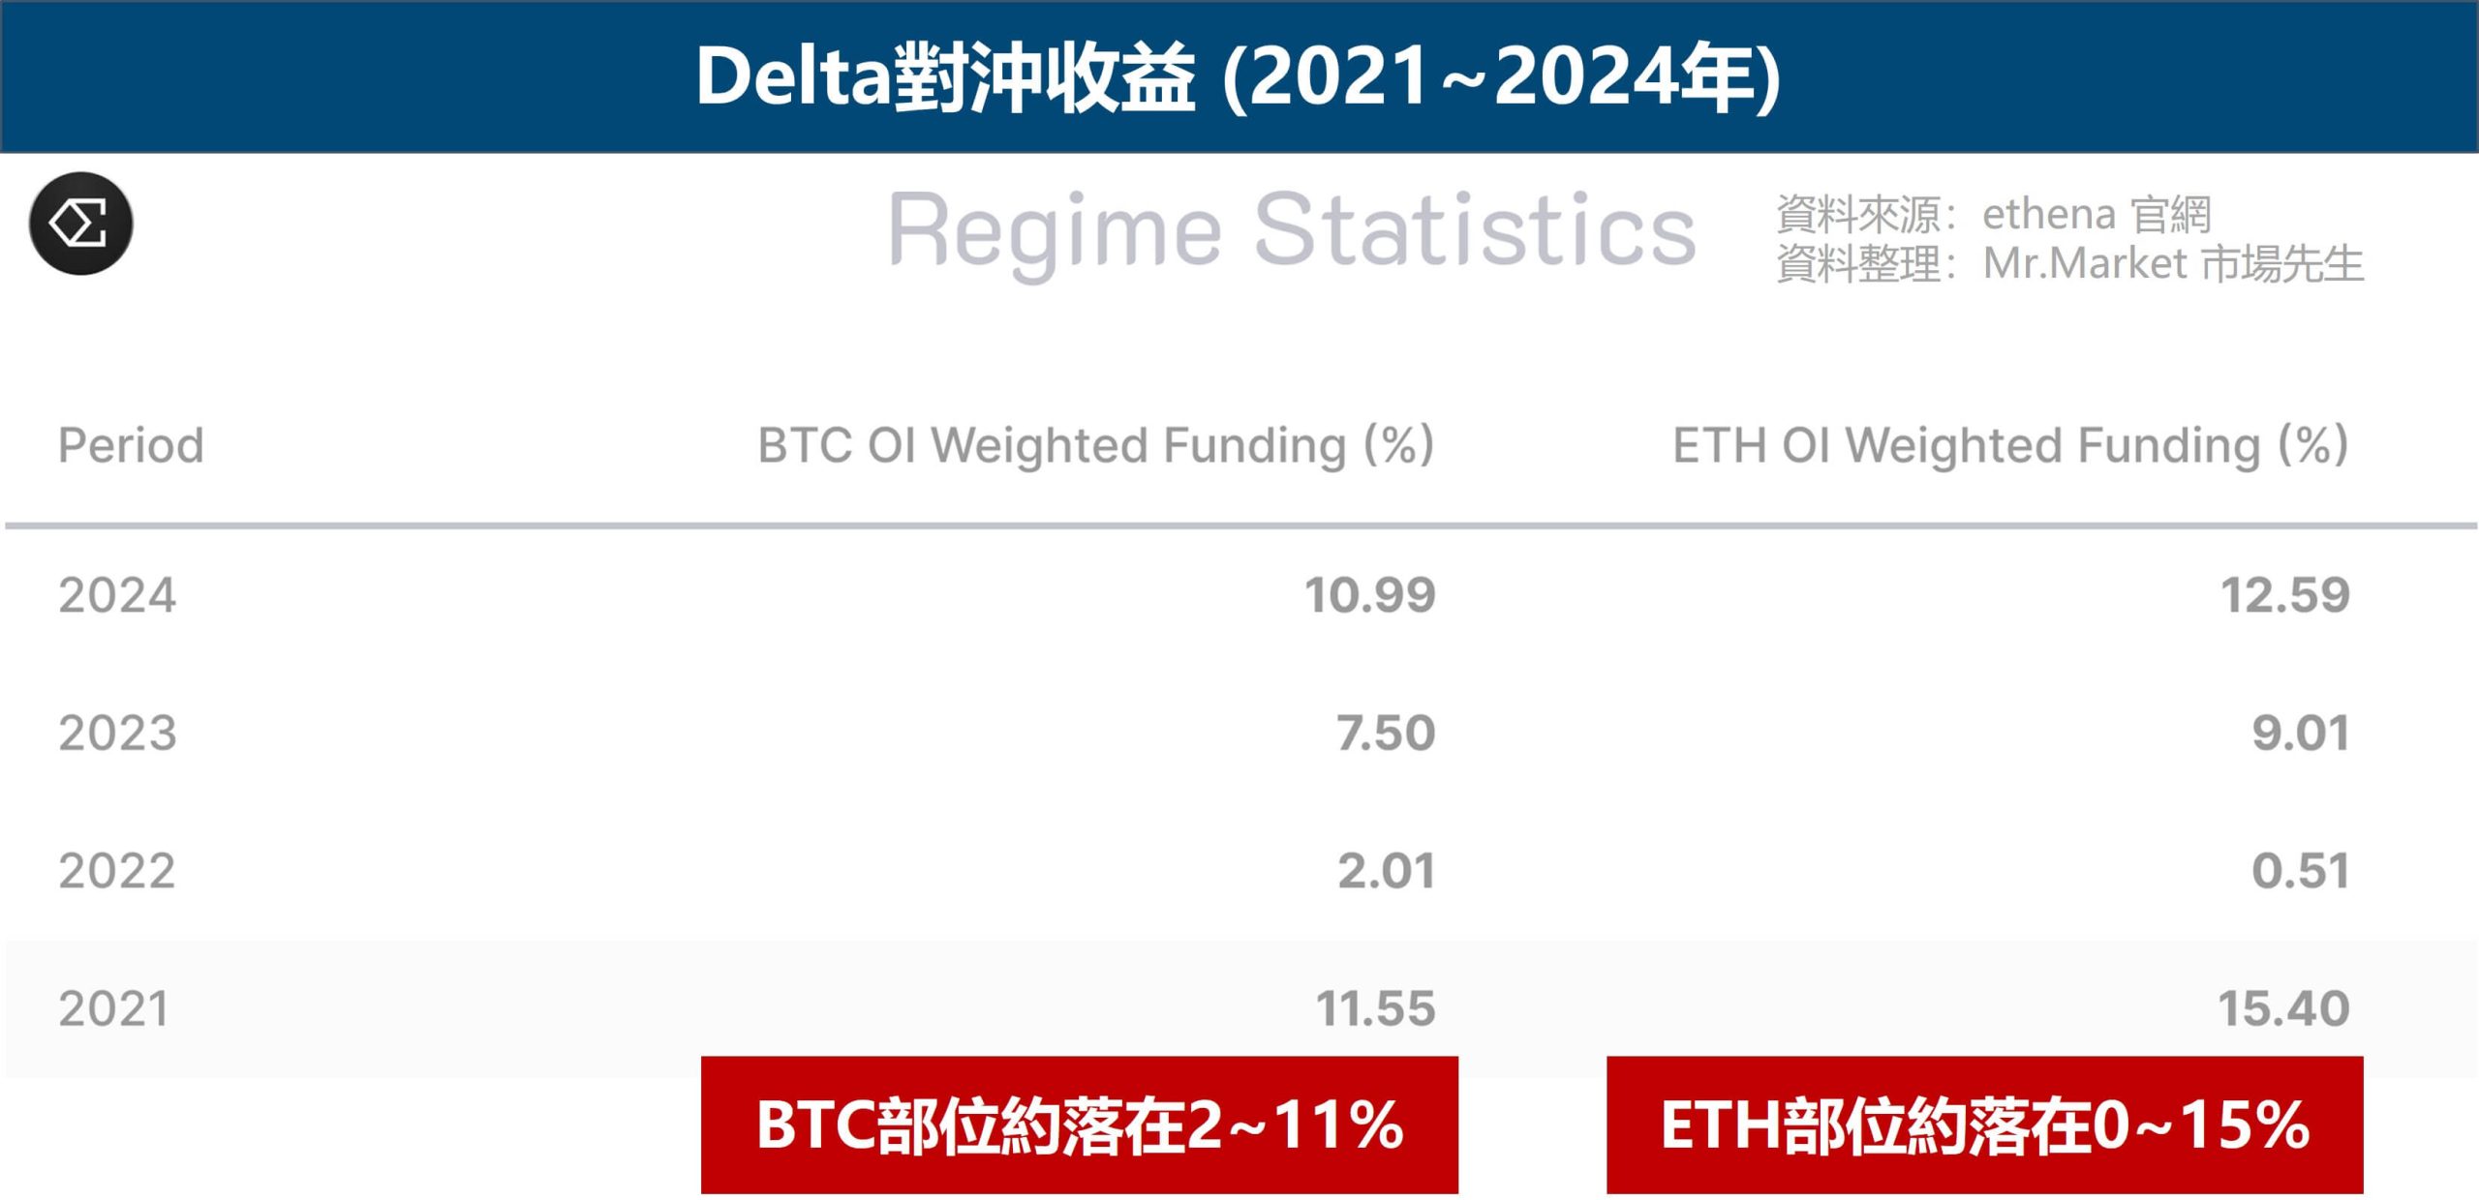The height and width of the screenshot is (1200, 2479).
Task: Click the Delta對沖收益 title banner
Action: pyautogui.click(x=1238, y=76)
